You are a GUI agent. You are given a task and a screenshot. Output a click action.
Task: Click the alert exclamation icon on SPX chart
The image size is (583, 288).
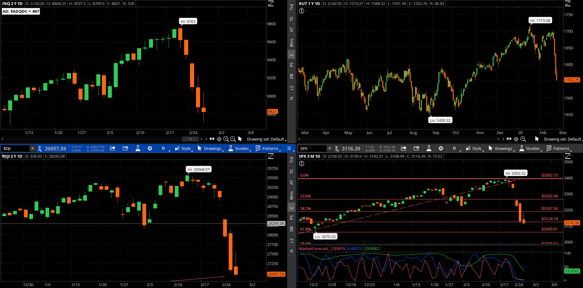pyautogui.click(x=302, y=164)
